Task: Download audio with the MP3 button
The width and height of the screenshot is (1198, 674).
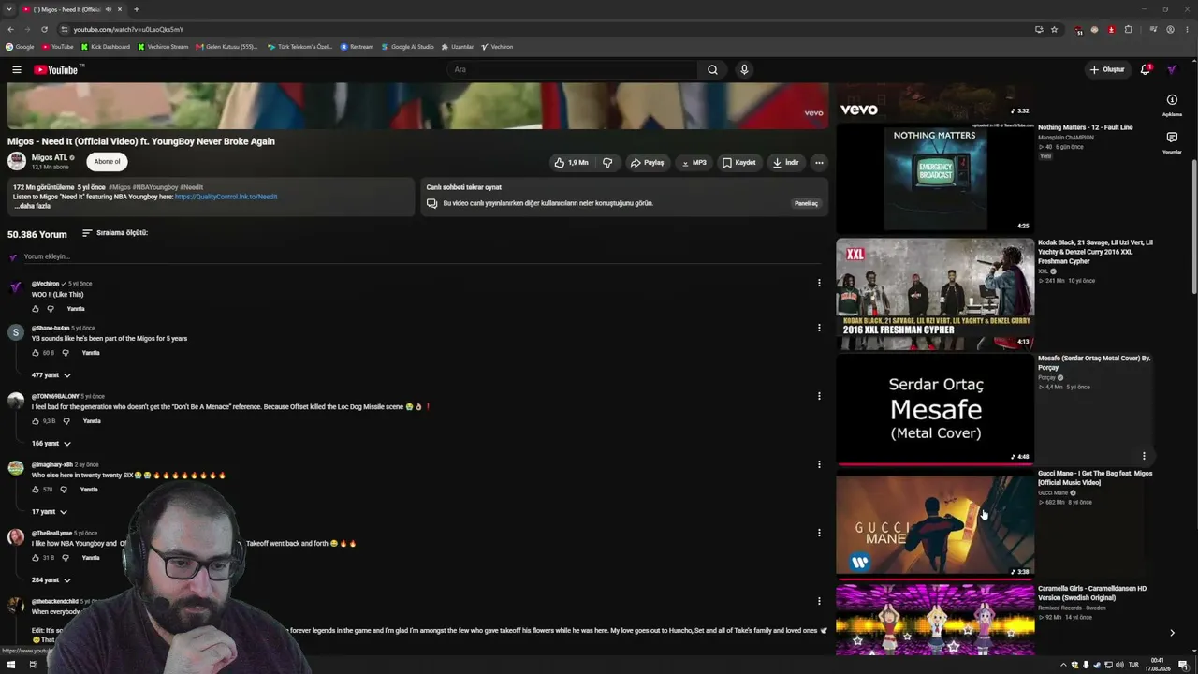Action: [x=694, y=162]
